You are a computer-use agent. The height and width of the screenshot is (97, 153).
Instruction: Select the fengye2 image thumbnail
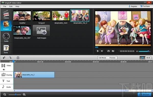point(41,16)
